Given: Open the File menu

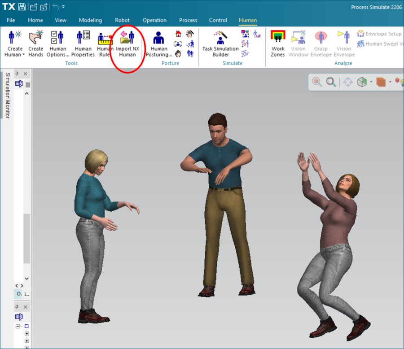Looking at the screenshot, I should click(x=11, y=20).
